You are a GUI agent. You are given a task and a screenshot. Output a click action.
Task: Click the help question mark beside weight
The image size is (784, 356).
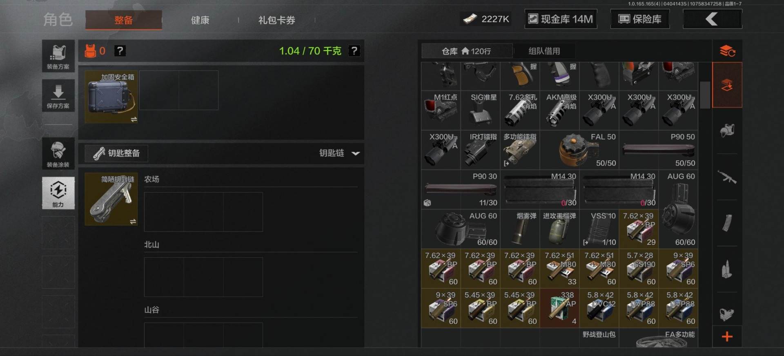pos(354,51)
